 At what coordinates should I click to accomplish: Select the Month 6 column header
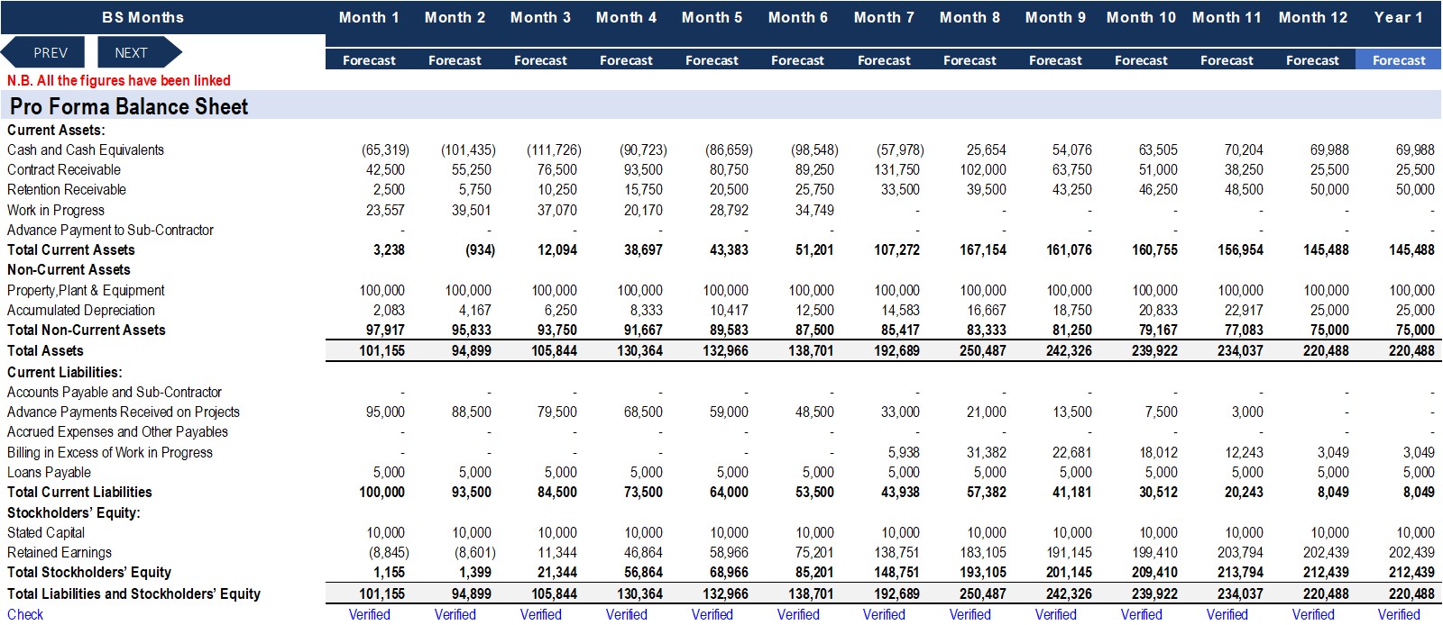coord(798,17)
